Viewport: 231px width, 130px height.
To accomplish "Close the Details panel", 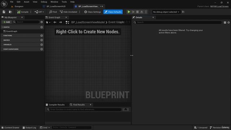I will point(153,17).
